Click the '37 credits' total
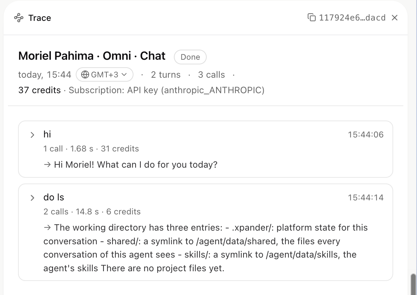The height and width of the screenshot is (295, 417). (x=39, y=90)
